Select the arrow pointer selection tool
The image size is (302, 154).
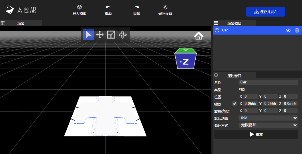point(88,35)
